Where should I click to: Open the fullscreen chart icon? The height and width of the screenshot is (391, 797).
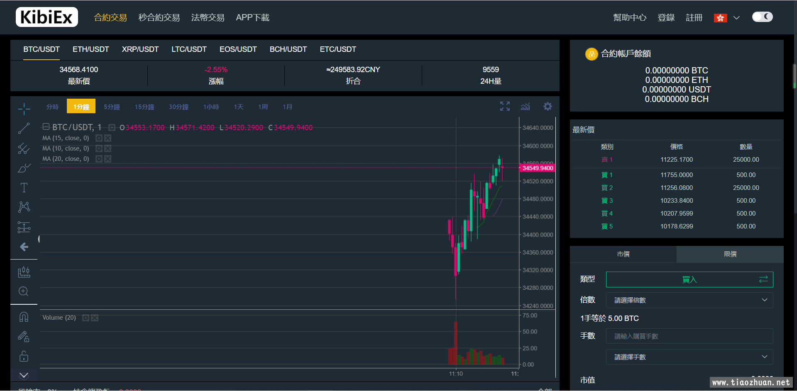(505, 107)
